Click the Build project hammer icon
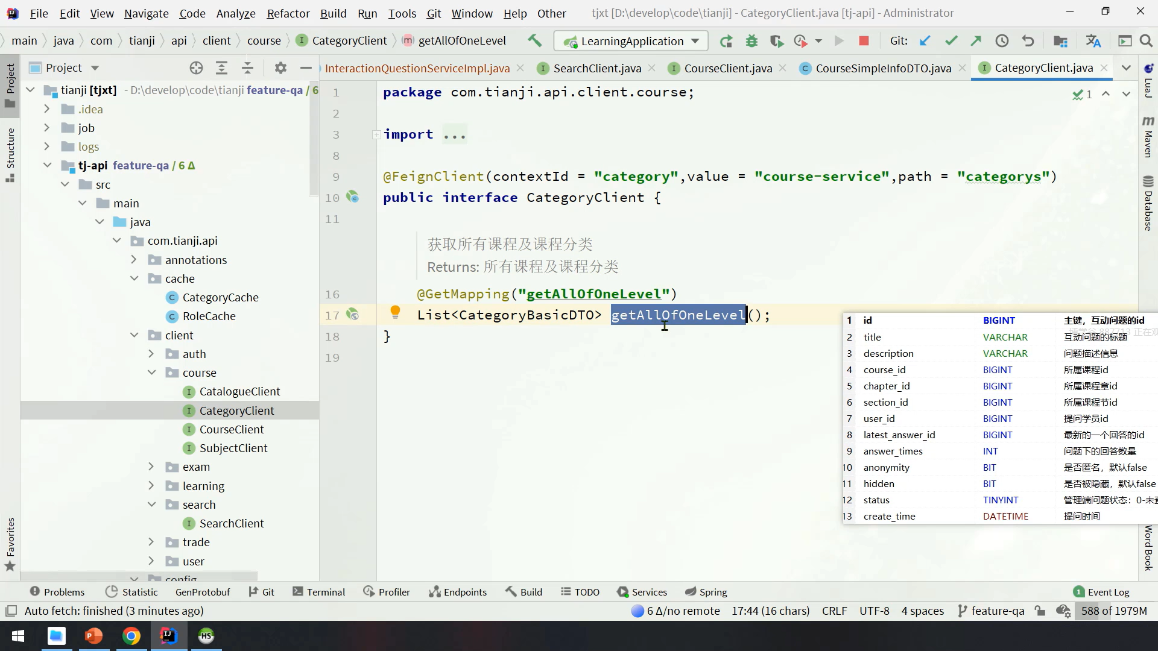 tap(534, 40)
